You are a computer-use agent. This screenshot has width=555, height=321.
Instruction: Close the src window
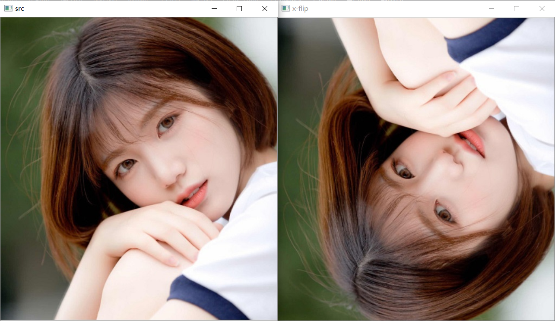pos(265,9)
